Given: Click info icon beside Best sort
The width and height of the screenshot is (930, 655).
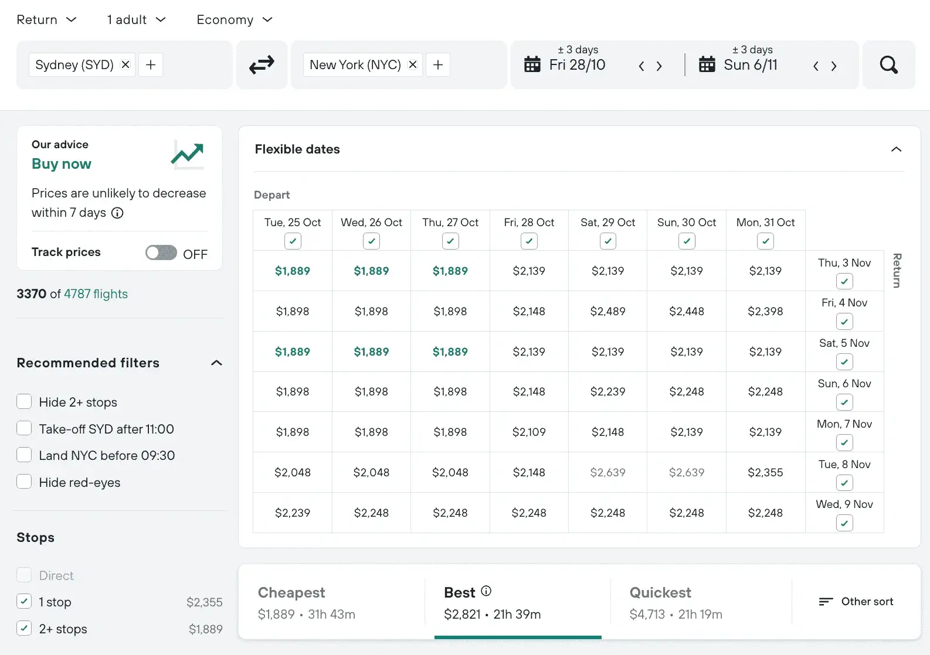Looking at the screenshot, I should (486, 591).
